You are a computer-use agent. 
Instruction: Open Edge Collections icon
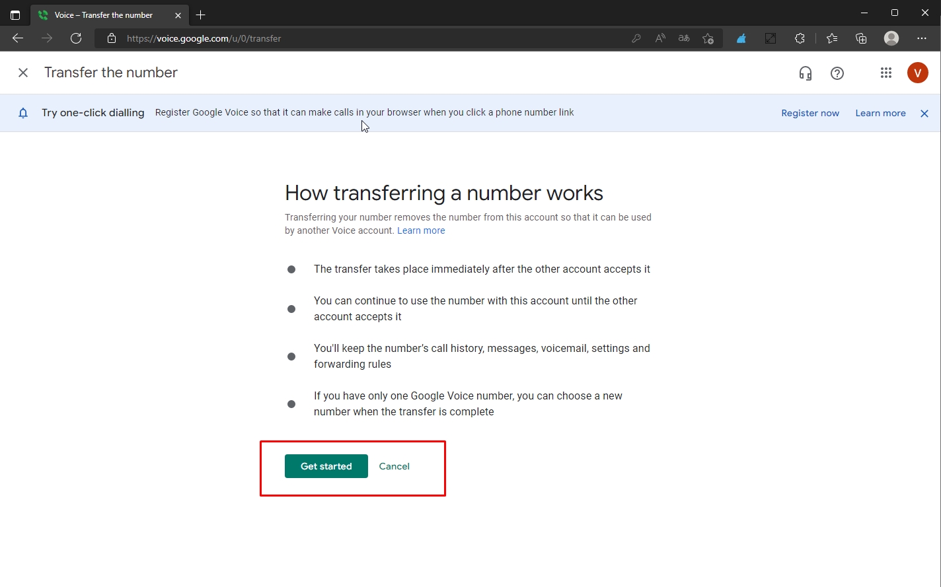click(x=861, y=38)
